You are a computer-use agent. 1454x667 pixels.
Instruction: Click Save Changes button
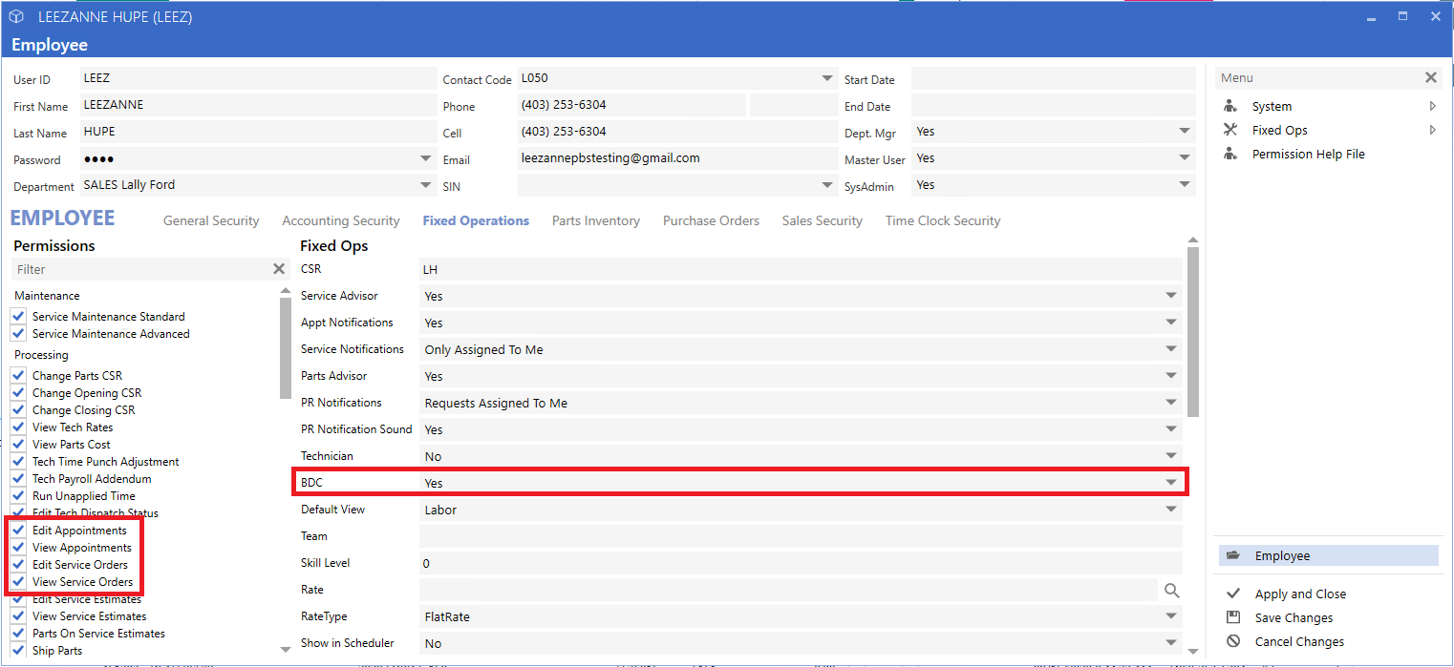click(x=1294, y=617)
